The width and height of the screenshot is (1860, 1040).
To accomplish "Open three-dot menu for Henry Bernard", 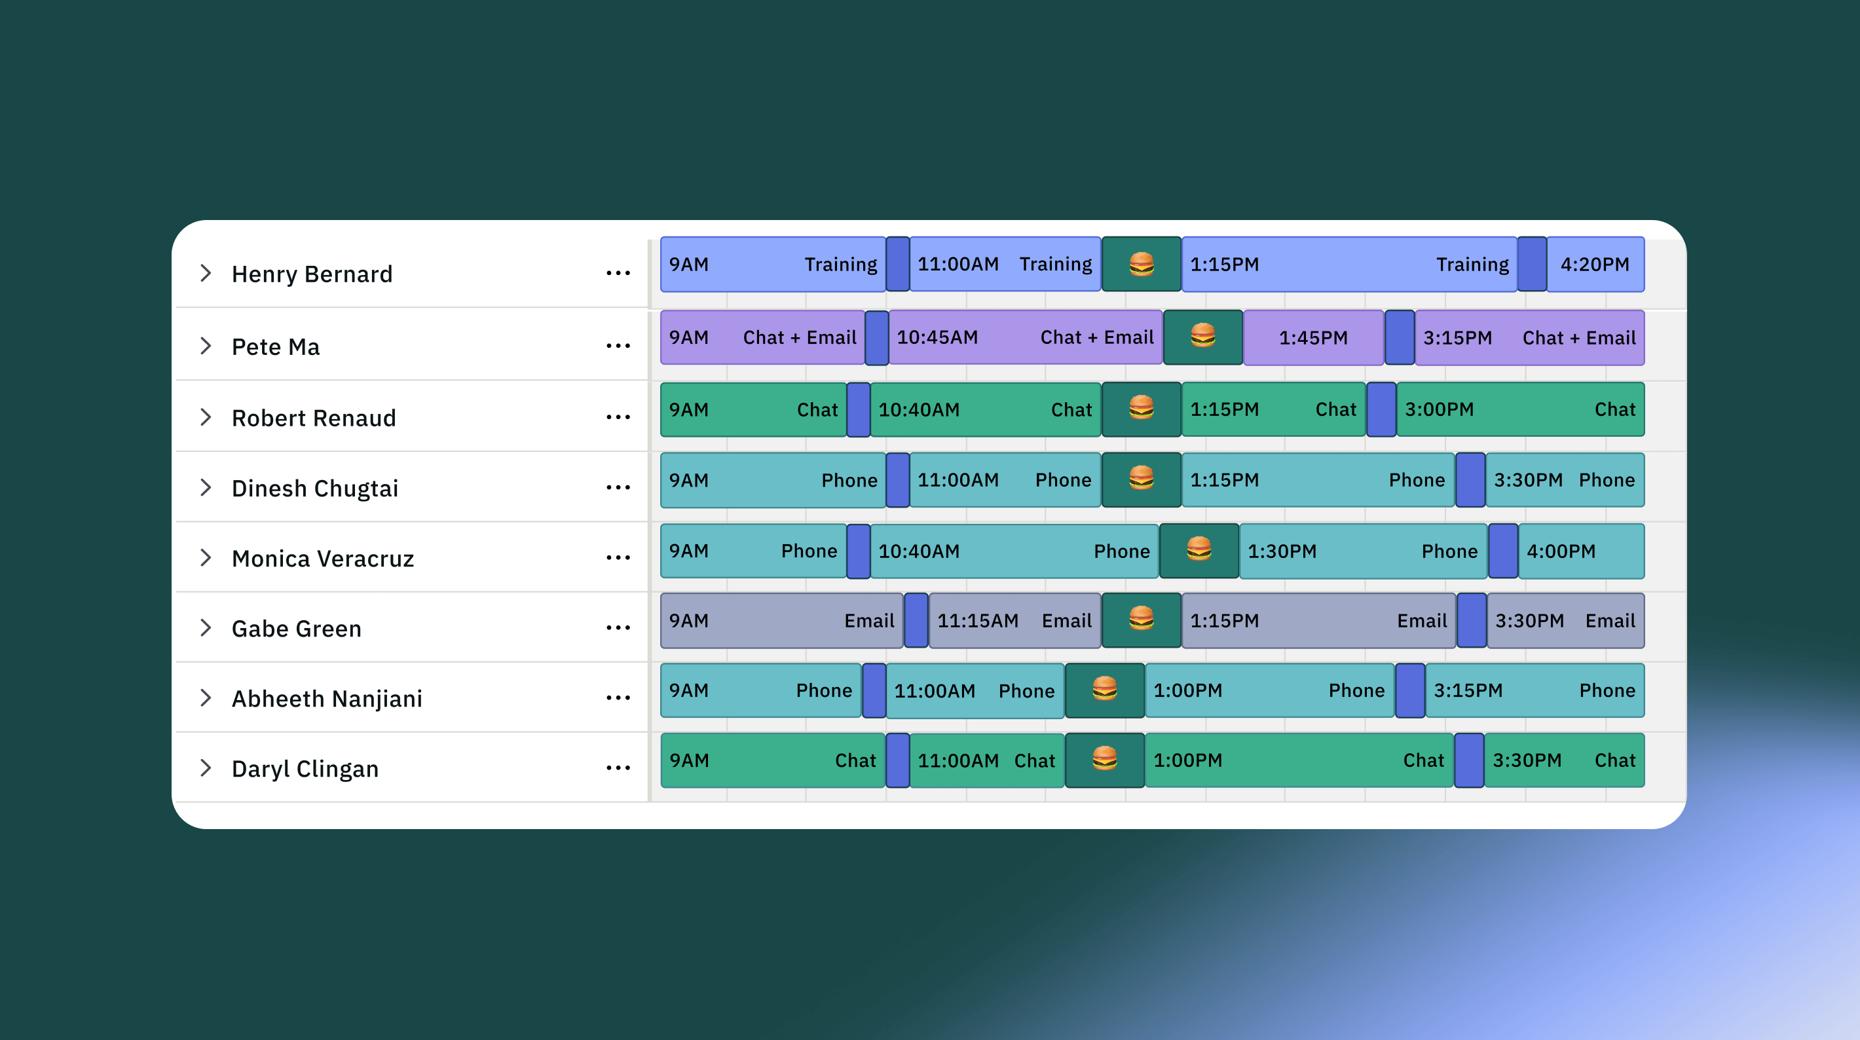I will click(618, 274).
